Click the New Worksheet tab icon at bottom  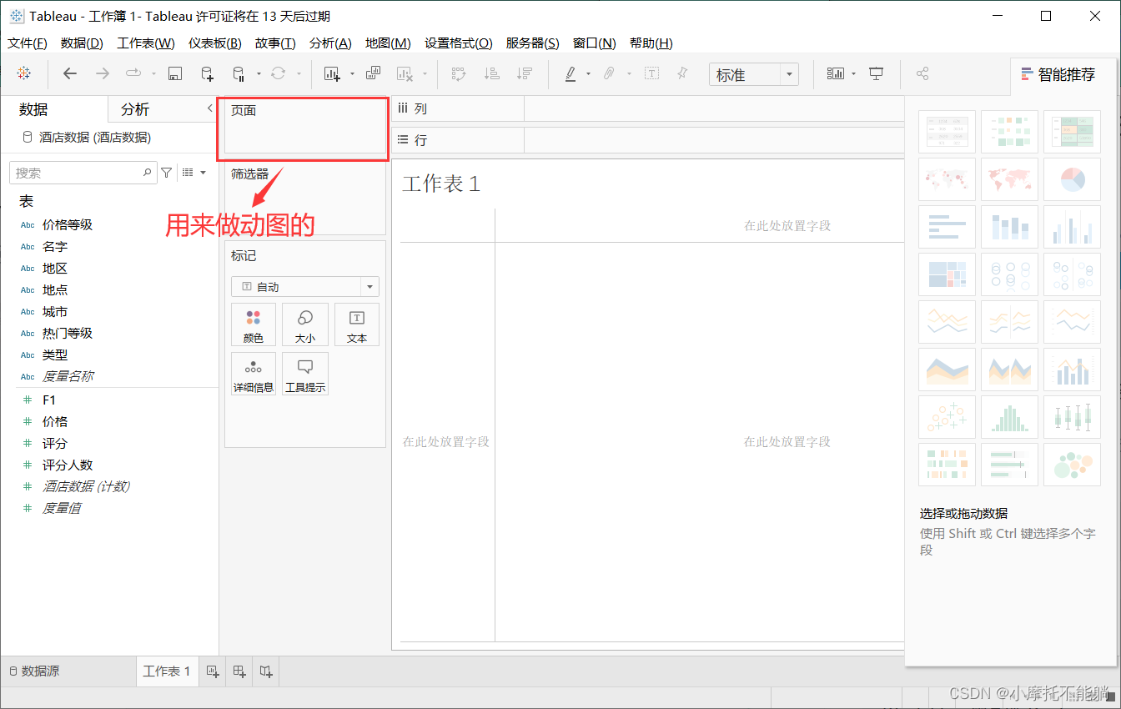[x=213, y=671]
